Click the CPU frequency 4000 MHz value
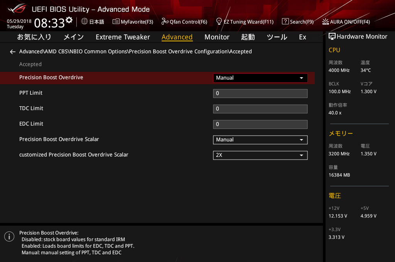395x262 pixels. coord(339,70)
